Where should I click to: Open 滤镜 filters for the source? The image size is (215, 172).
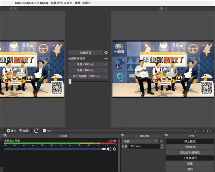point(24,131)
